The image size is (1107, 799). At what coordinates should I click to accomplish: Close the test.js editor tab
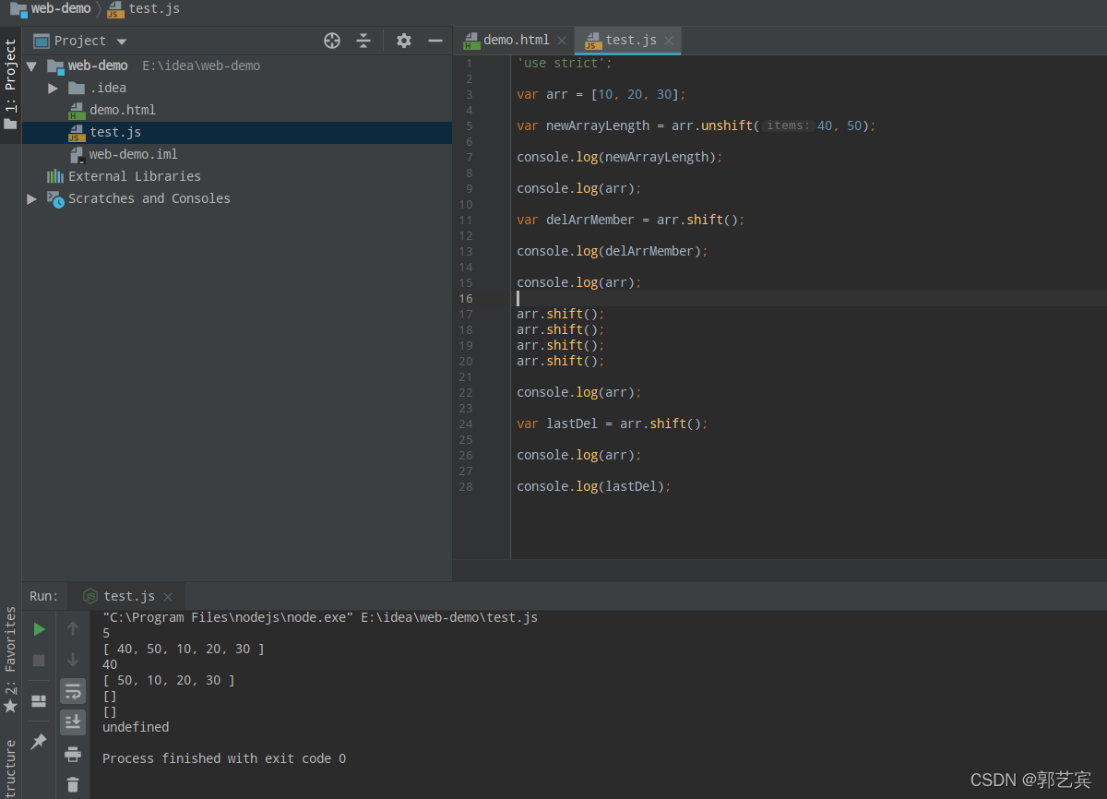[670, 41]
